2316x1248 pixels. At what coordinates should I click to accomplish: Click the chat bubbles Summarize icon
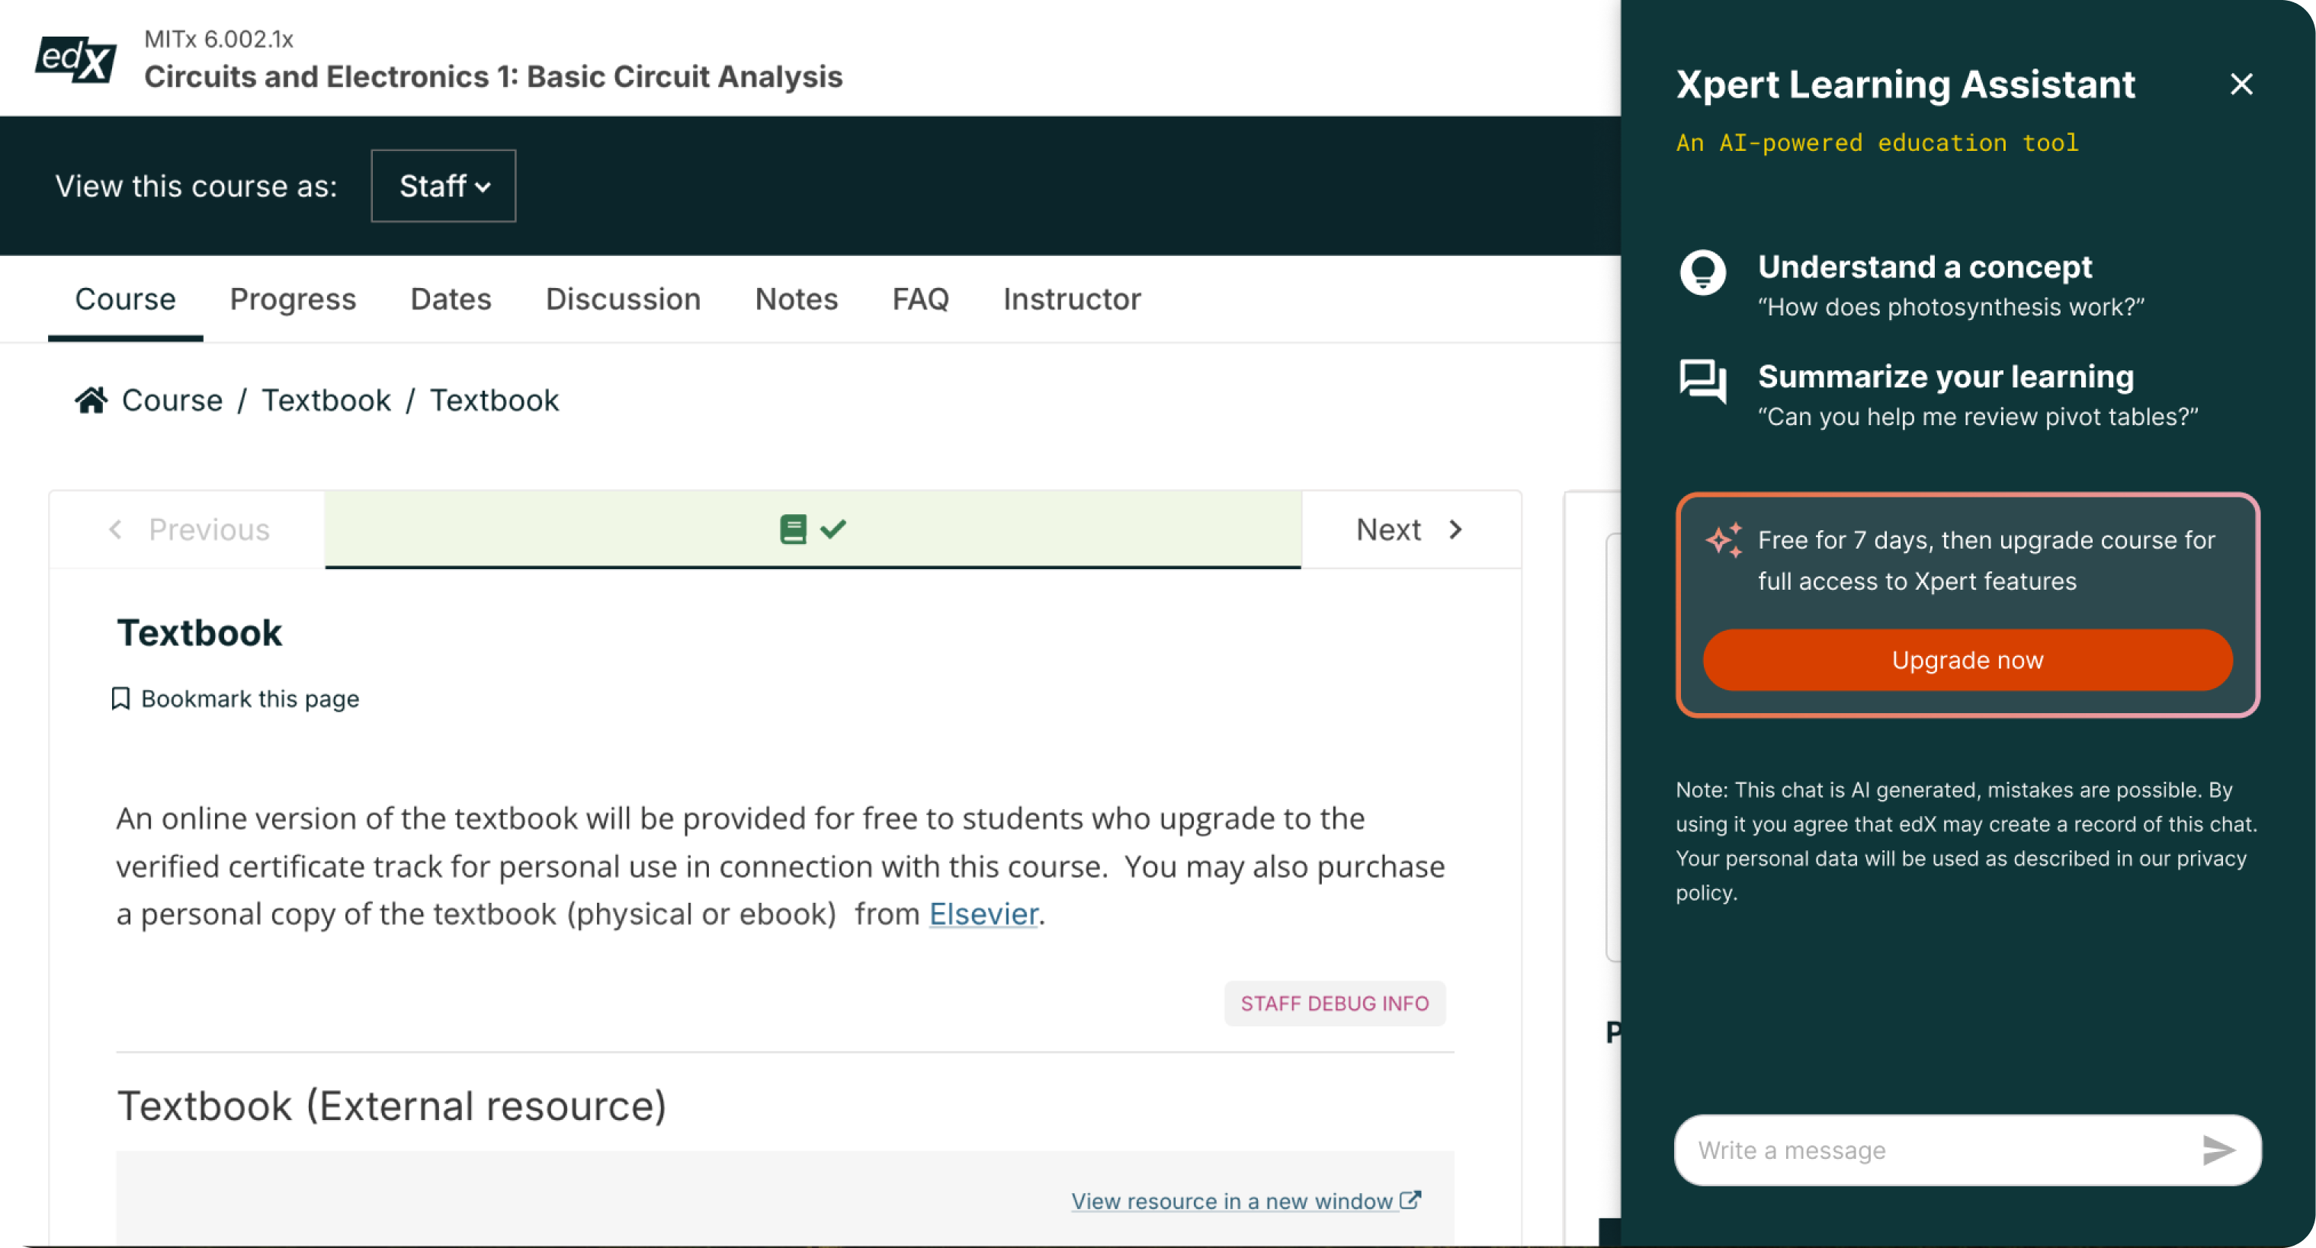click(x=1703, y=382)
